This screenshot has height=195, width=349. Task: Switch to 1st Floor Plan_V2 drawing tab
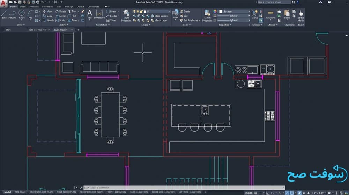[37, 30]
